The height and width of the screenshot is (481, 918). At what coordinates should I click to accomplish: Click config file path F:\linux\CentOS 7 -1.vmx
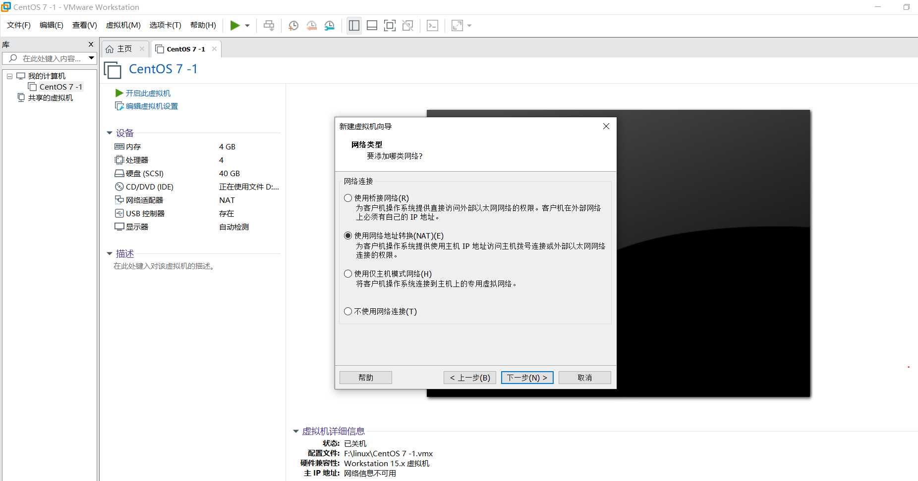click(389, 453)
